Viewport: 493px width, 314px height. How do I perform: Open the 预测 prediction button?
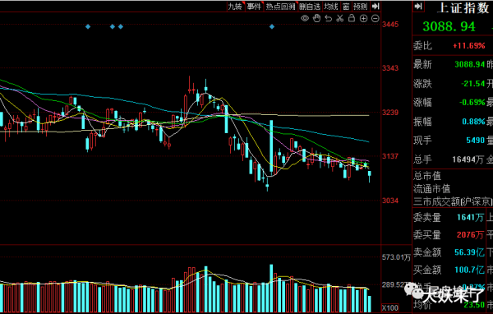point(360,7)
